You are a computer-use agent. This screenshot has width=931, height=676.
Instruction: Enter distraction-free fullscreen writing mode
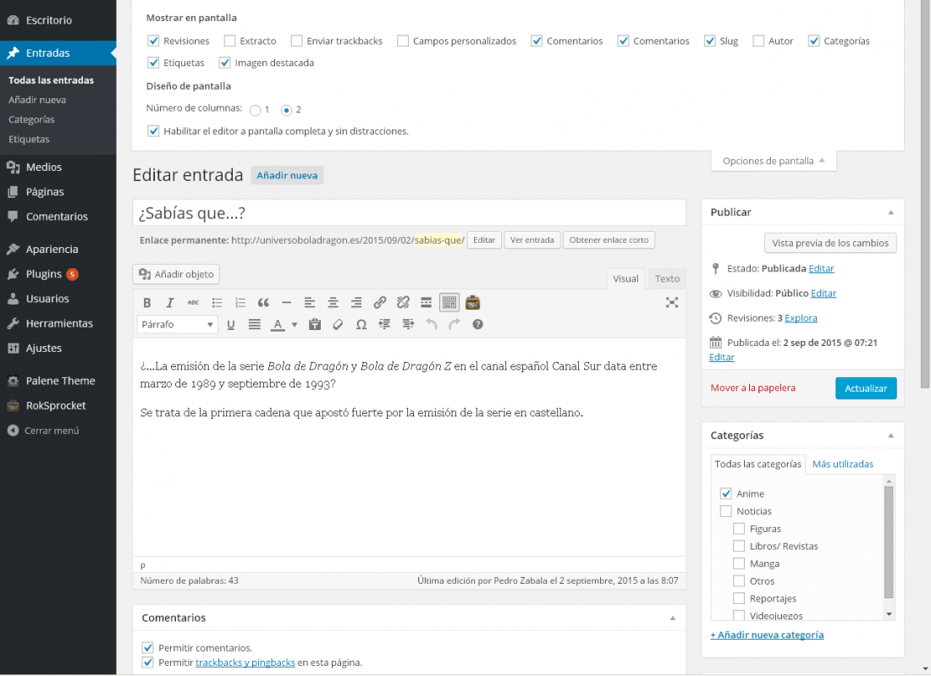(x=671, y=303)
